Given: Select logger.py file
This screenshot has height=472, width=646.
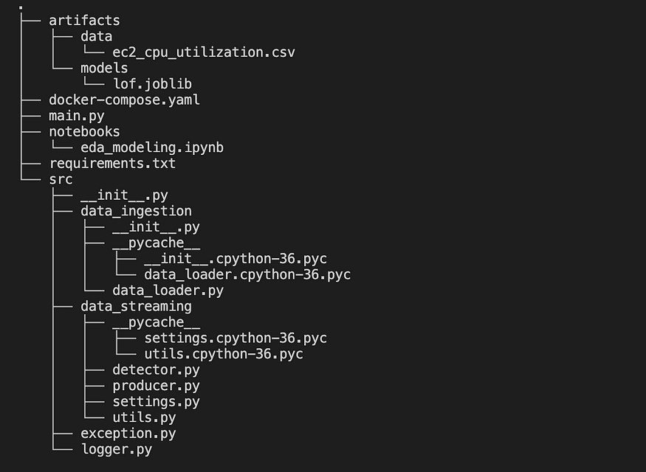Looking at the screenshot, I should click(x=116, y=449).
